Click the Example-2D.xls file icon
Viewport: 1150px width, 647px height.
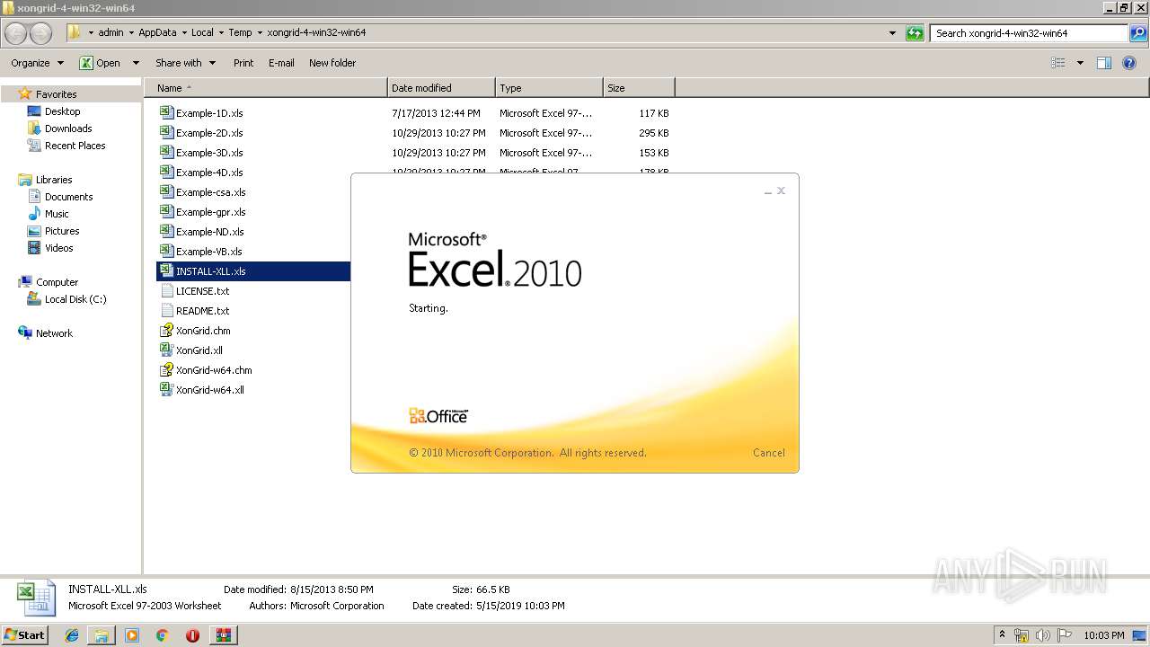tap(166, 132)
